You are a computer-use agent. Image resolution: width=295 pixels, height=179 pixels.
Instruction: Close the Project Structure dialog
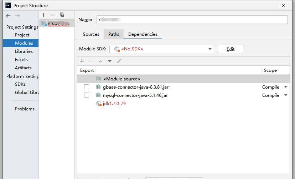coord(284,5)
